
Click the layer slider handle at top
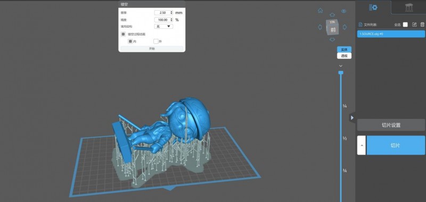[341, 72]
